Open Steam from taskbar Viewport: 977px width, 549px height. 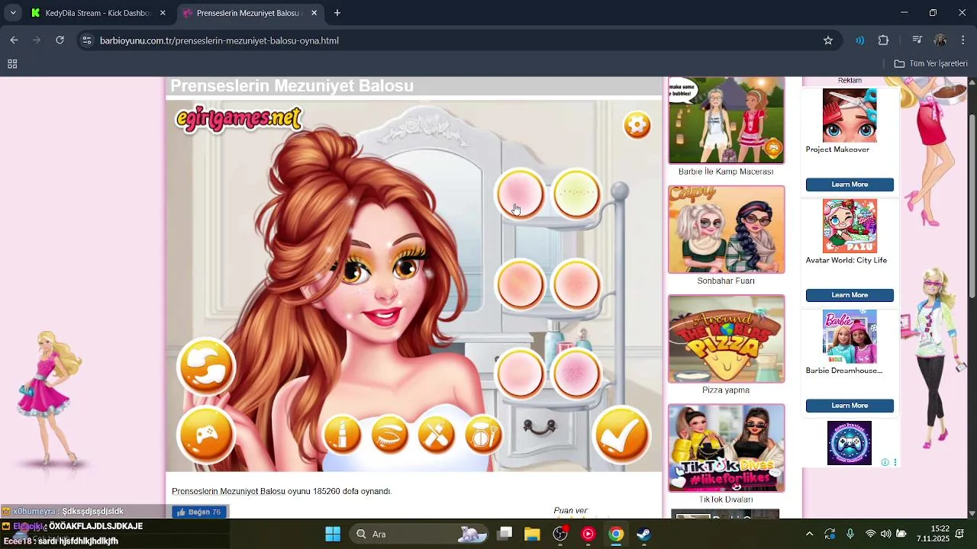[x=644, y=534]
